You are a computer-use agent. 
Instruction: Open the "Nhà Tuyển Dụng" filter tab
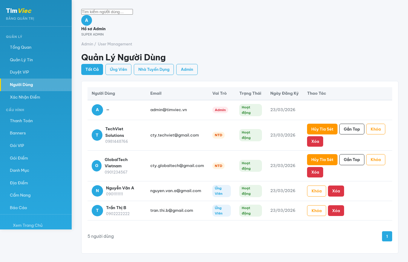154,69
